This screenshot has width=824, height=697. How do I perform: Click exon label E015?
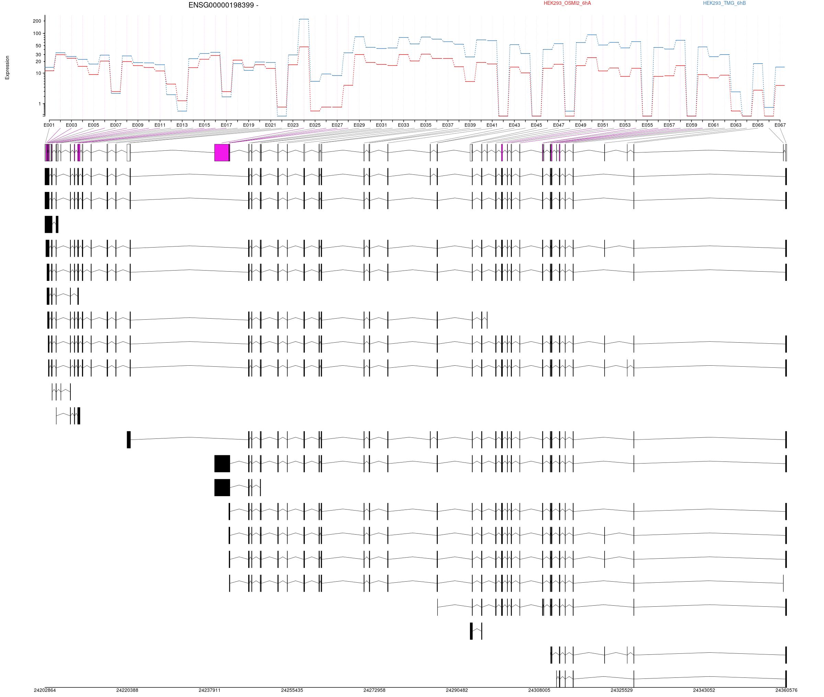point(204,125)
